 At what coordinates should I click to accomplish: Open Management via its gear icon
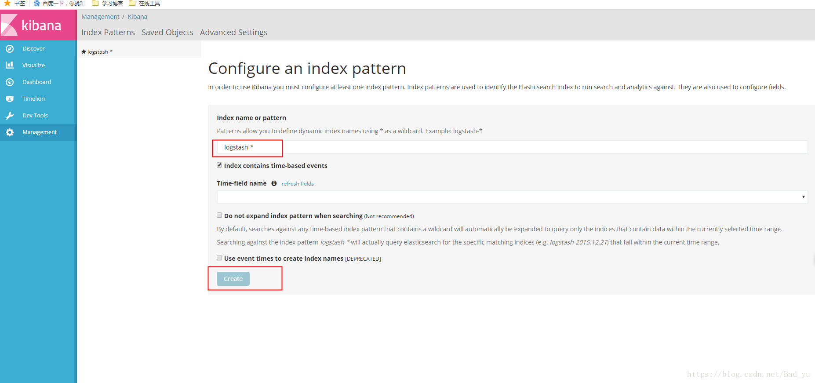click(10, 132)
